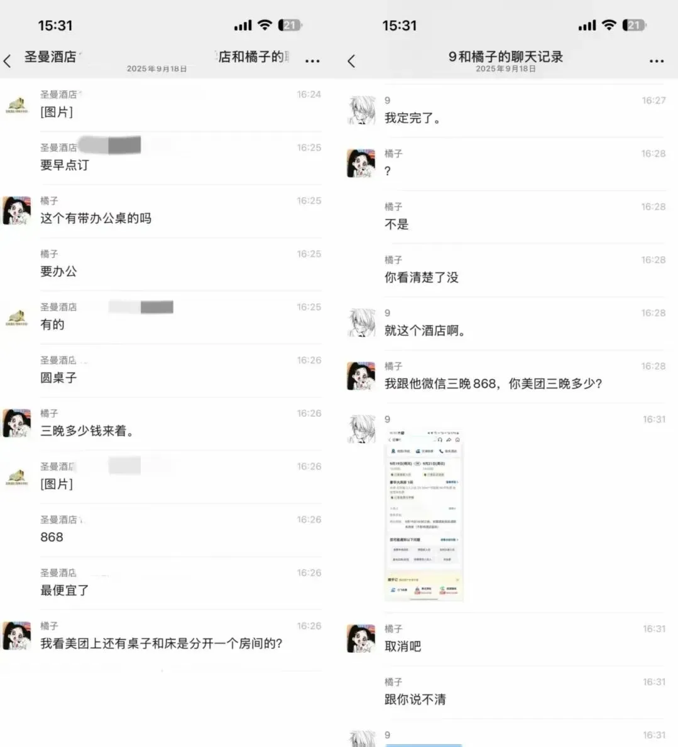Viewport: 678px width, 747px height.
Task: Tap the Wi-Fi icon in left status bar
Action: pos(265,24)
